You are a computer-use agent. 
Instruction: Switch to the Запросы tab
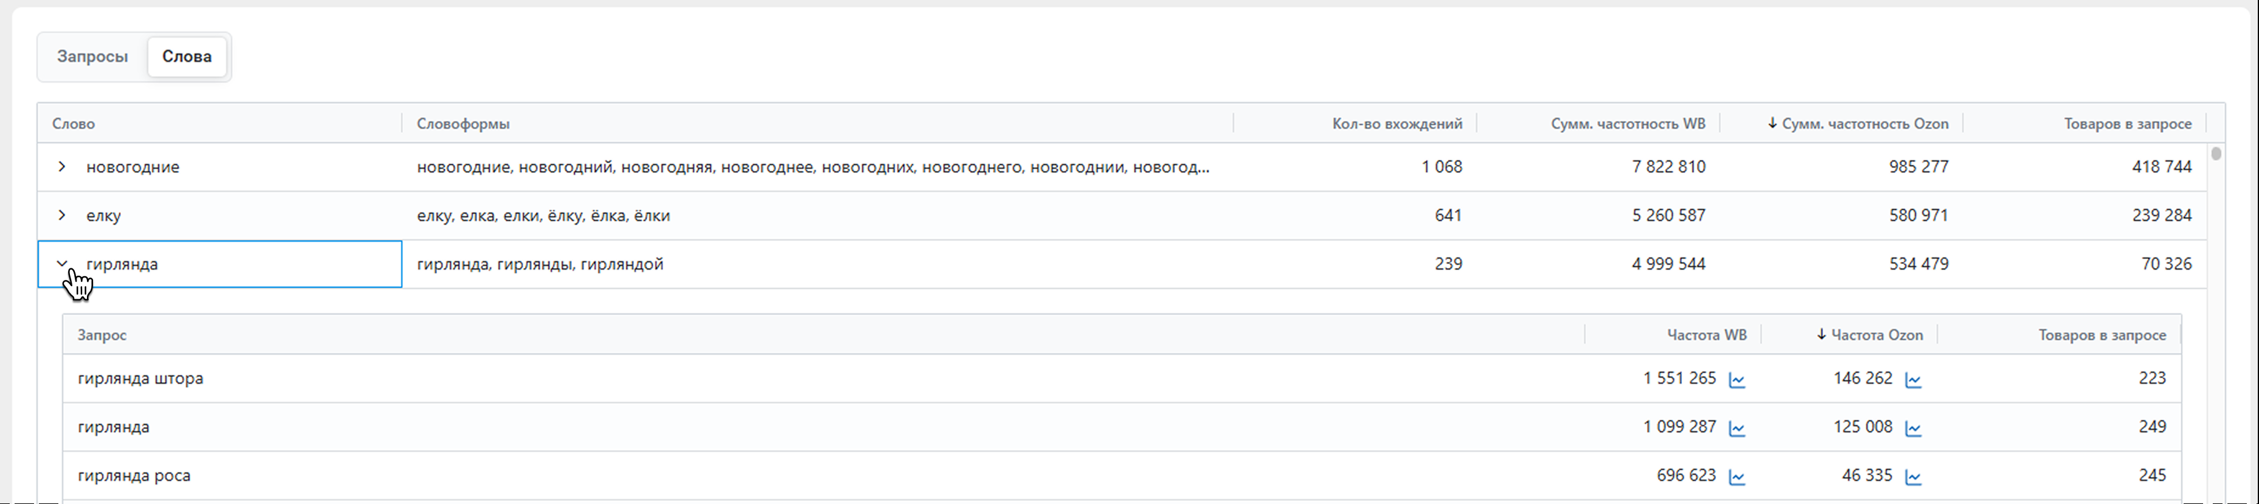point(92,57)
